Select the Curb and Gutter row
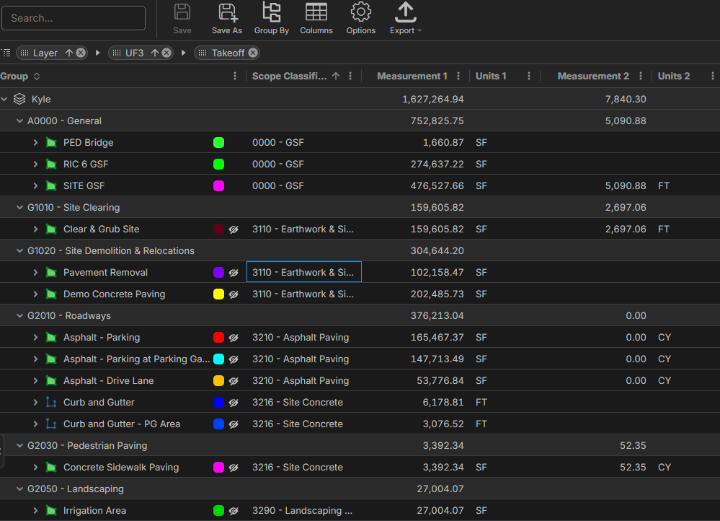 coord(99,403)
